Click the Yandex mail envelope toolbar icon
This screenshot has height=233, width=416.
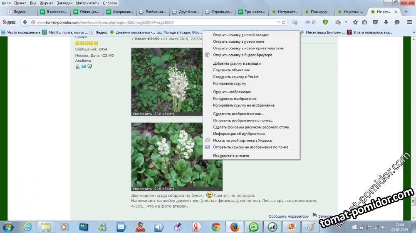pos(295,22)
